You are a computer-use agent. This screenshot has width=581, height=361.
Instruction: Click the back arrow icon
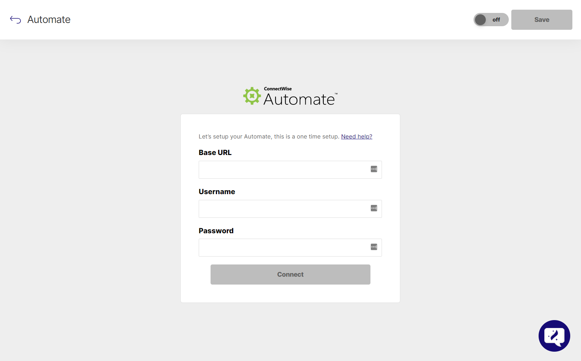pos(15,20)
